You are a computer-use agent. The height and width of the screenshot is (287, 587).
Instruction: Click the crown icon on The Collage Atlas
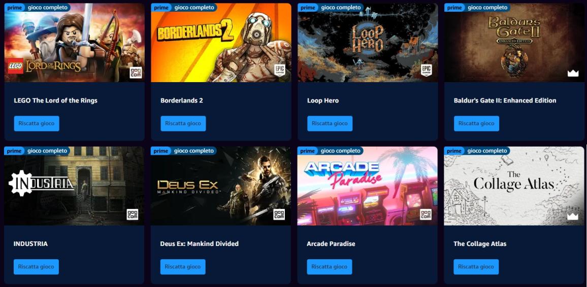(572, 217)
